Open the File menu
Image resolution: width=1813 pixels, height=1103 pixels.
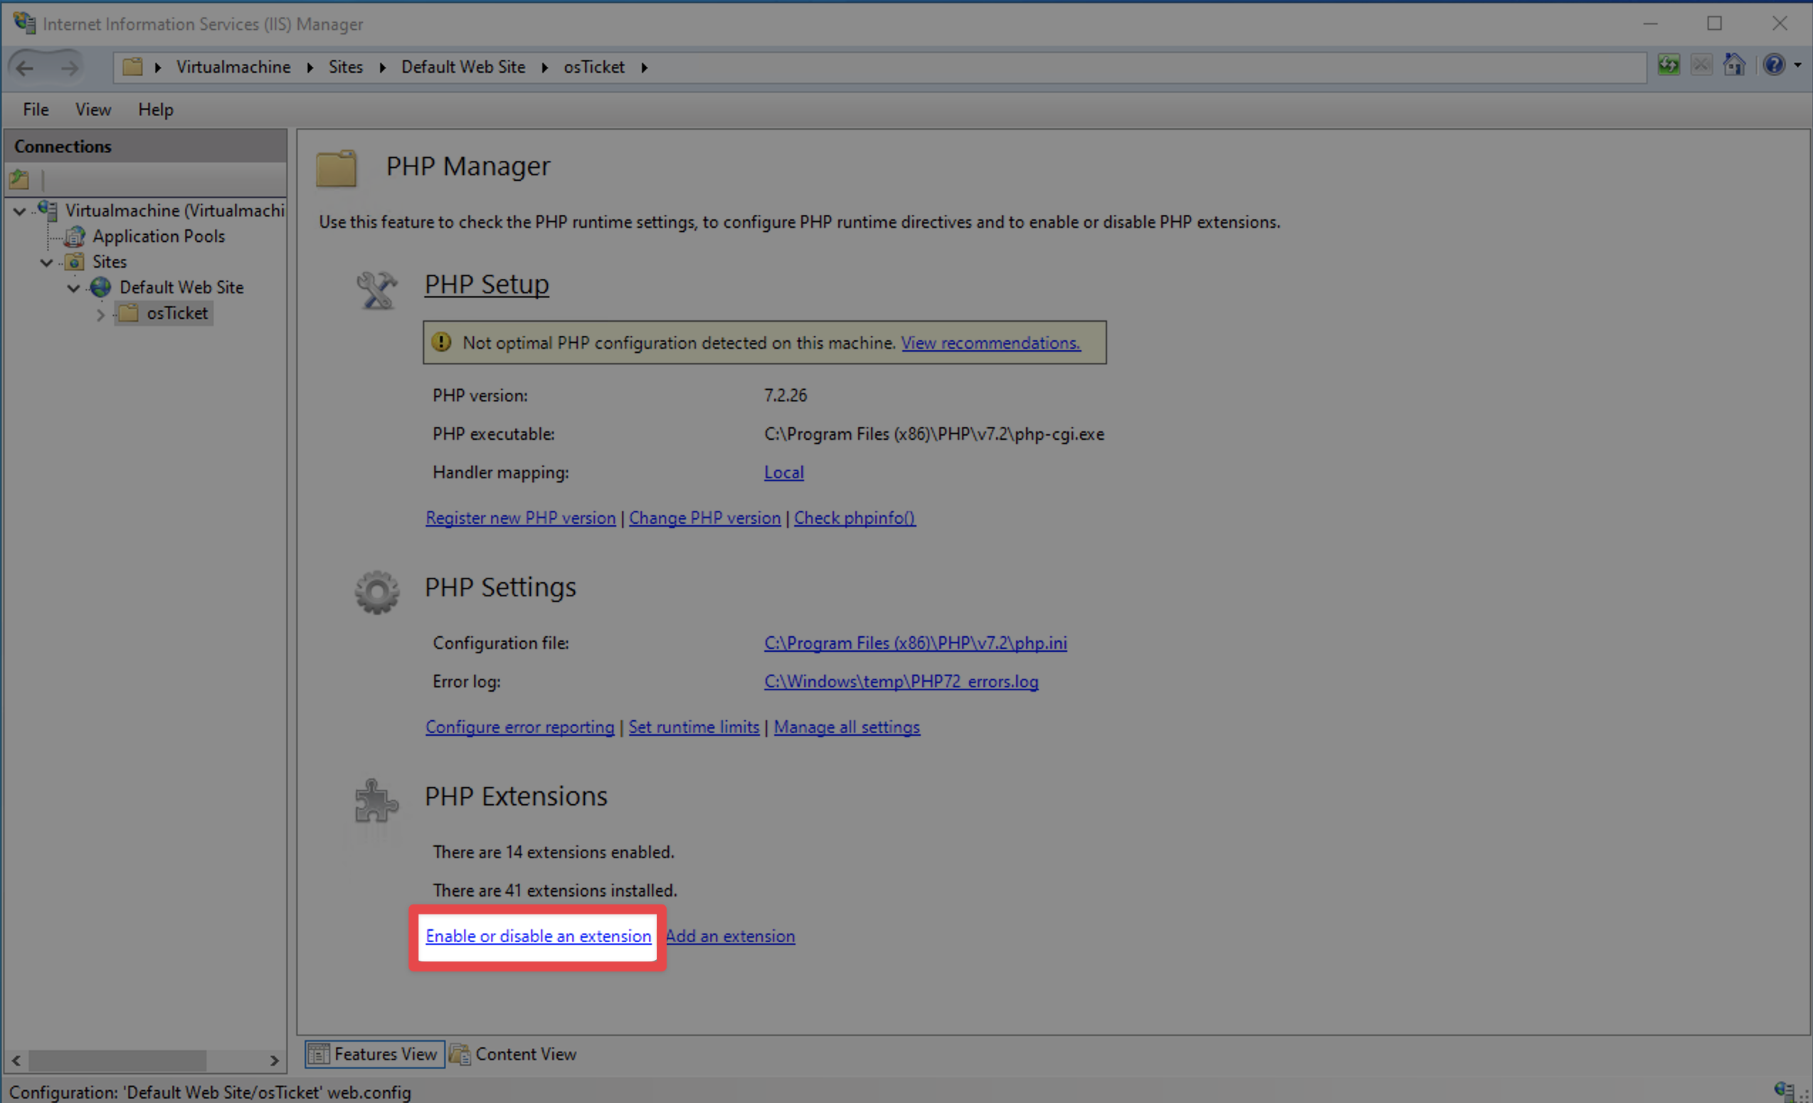36,110
